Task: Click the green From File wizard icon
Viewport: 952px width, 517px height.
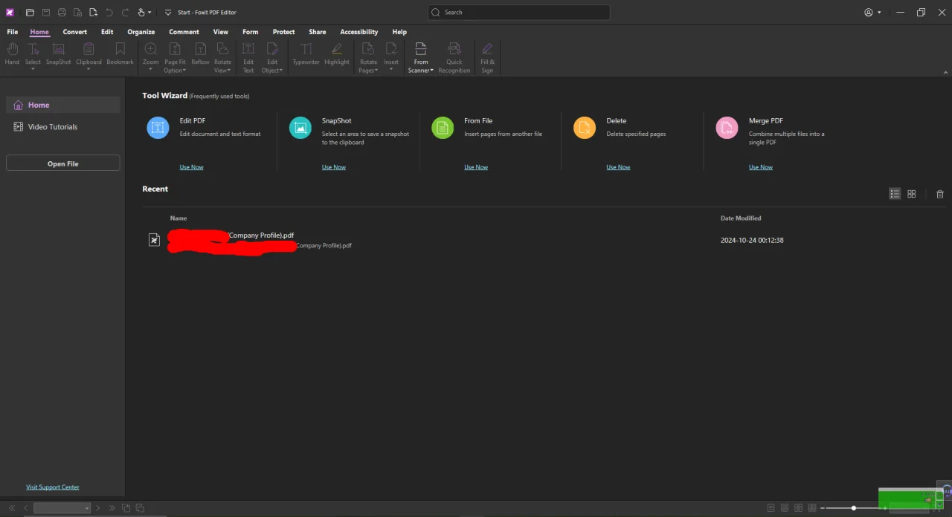Action: point(443,128)
